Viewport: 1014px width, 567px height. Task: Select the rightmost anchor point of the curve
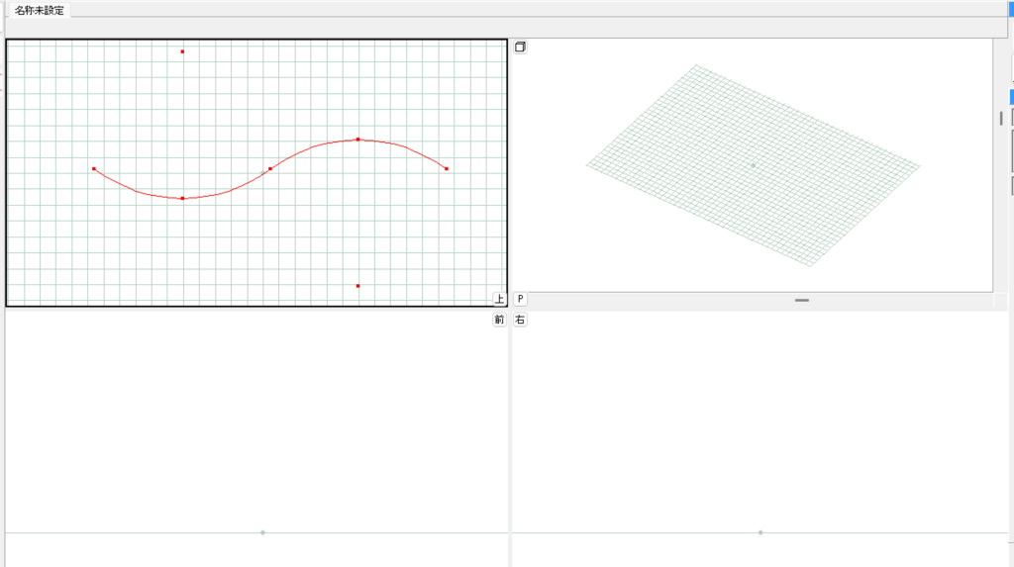pos(447,169)
